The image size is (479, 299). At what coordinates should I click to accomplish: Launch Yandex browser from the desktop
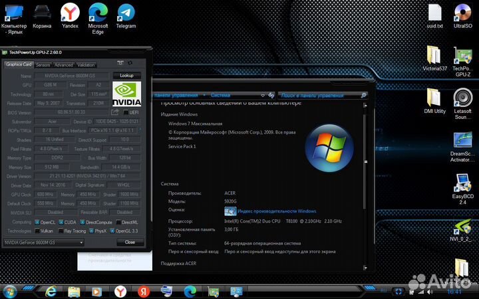[70, 16]
